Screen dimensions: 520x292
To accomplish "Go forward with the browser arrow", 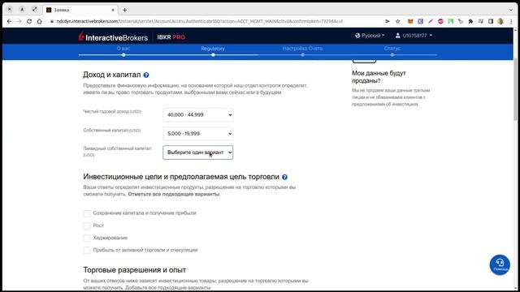I will click(19, 21).
